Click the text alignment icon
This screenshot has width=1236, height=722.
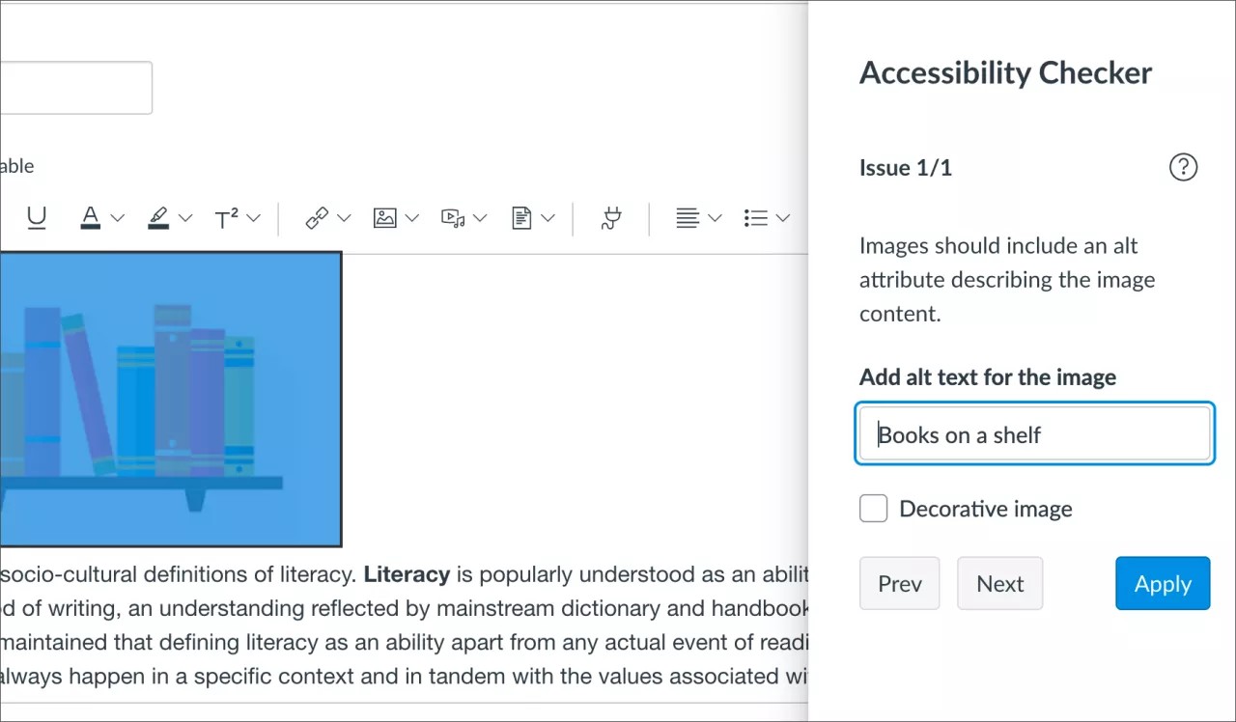point(688,218)
